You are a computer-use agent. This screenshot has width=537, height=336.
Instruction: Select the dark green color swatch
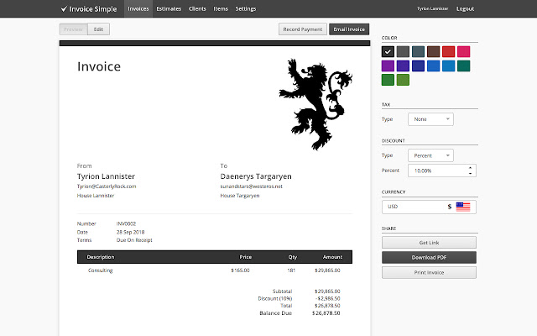coord(388,80)
